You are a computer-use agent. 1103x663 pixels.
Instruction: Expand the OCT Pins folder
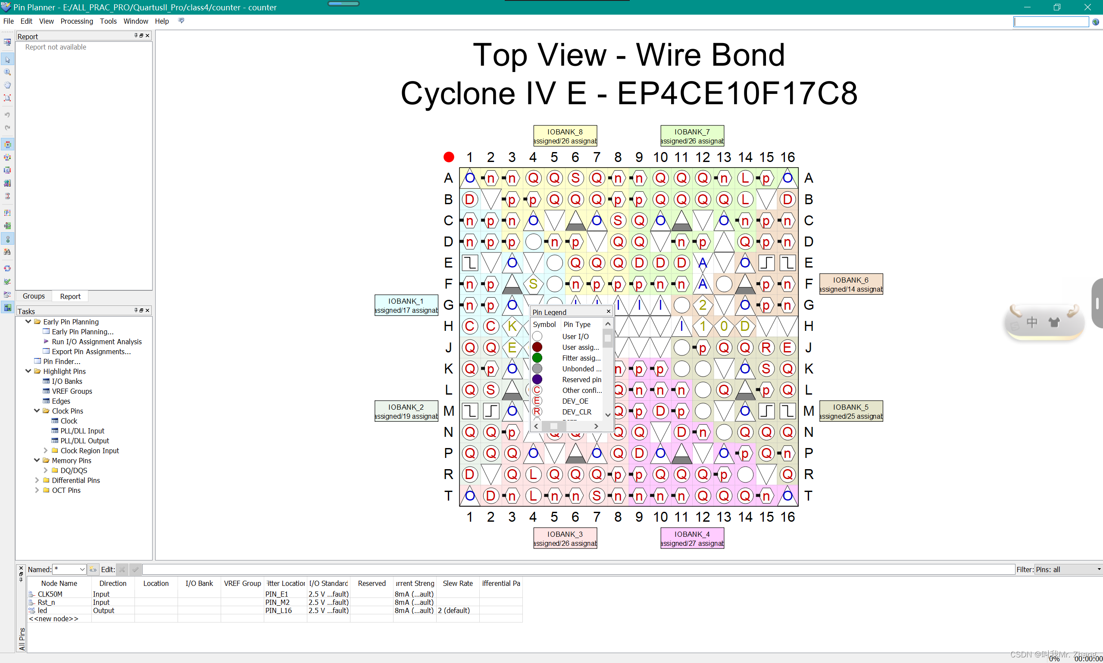pyautogui.click(x=37, y=490)
